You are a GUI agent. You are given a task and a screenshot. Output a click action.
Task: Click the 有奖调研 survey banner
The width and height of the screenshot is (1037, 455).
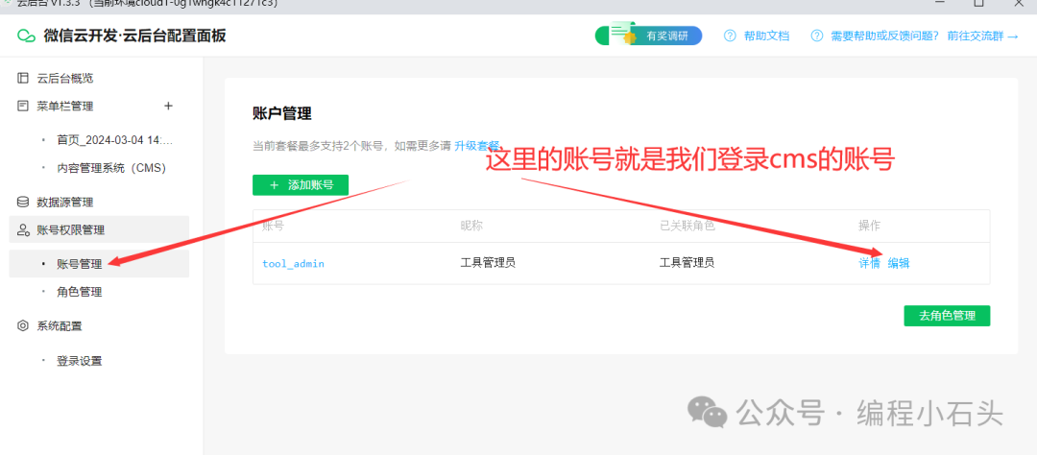pos(649,36)
